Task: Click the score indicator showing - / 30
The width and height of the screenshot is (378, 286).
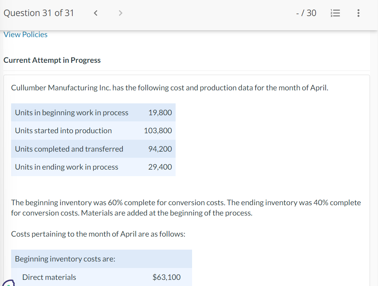Action: 306,13
